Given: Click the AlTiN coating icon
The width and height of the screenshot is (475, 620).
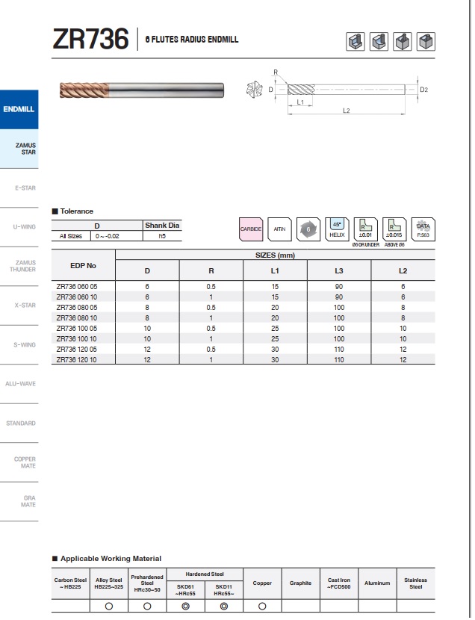Looking at the screenshot, I should [280, 229].
